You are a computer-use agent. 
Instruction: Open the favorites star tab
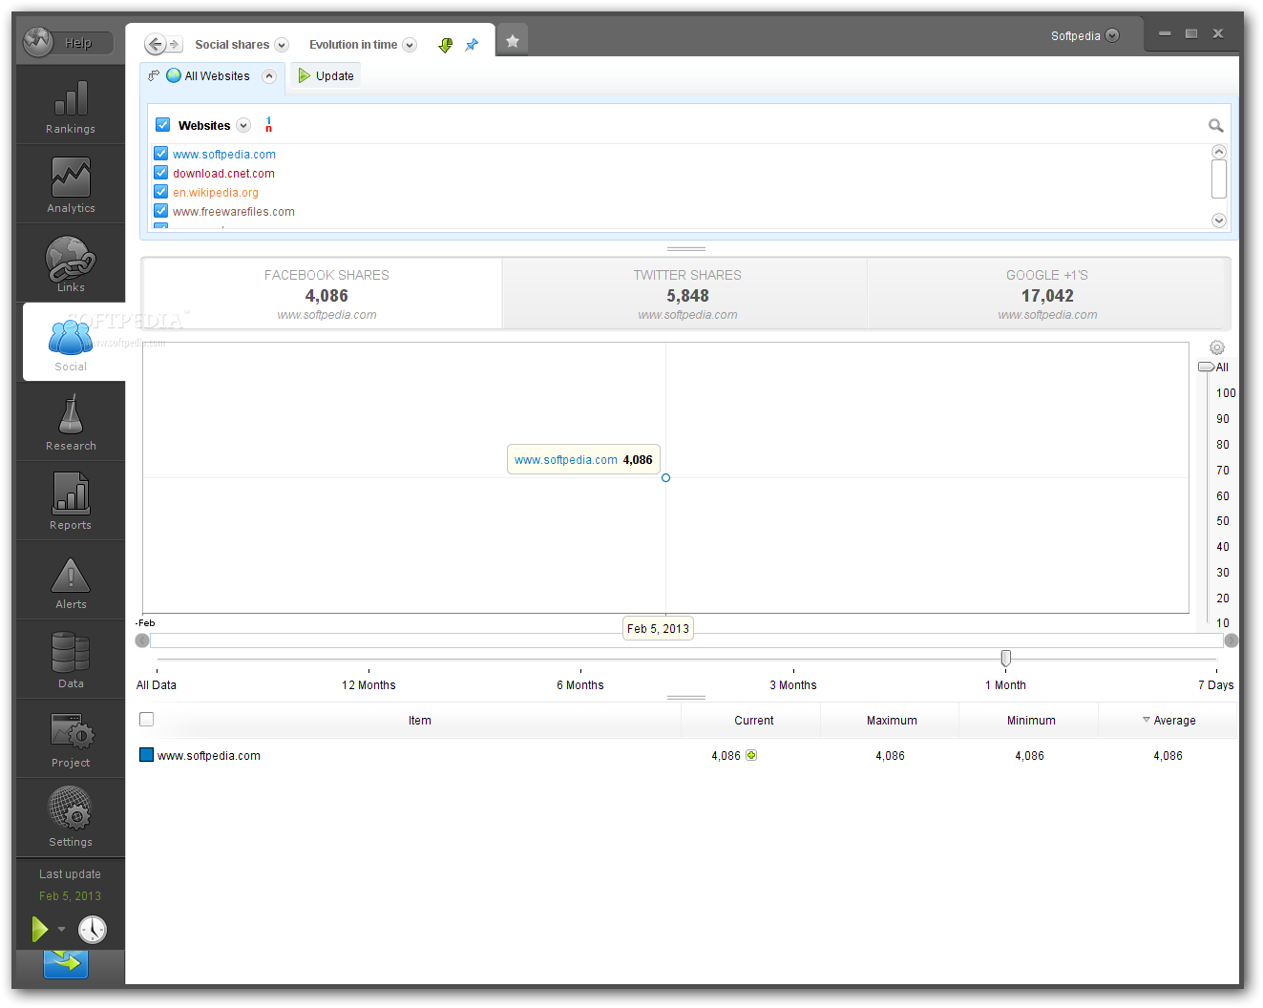coord(513,40)
